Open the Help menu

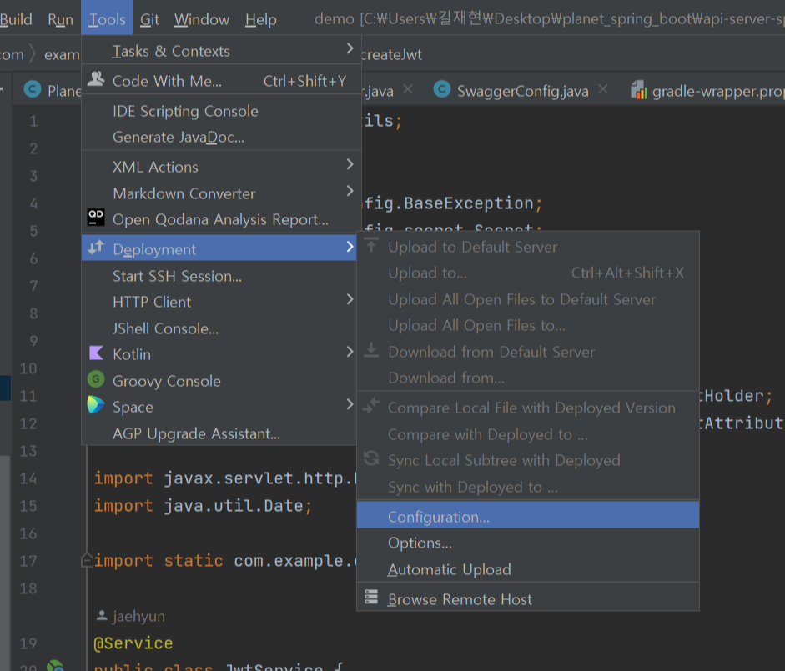click(260, 19)
